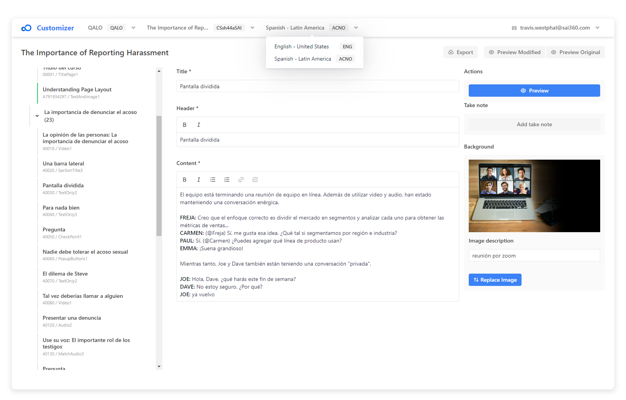Click the page list scroll down arrow
The image size is (626, 400).
point(159,367)
